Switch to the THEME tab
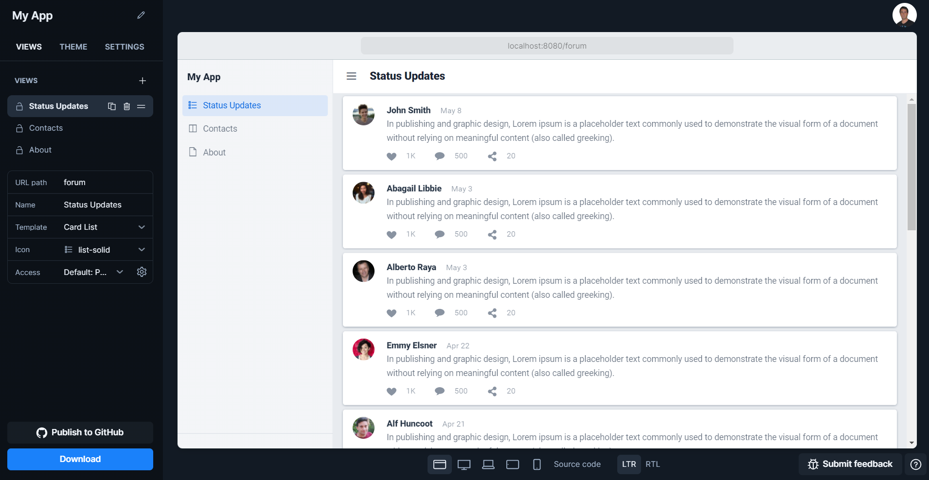This screenshot has width=929, height=480. click(x=73, y=47)
